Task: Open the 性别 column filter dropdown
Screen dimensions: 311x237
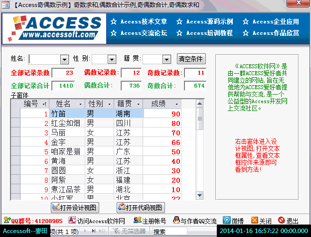Action: [x=109, y=104]
